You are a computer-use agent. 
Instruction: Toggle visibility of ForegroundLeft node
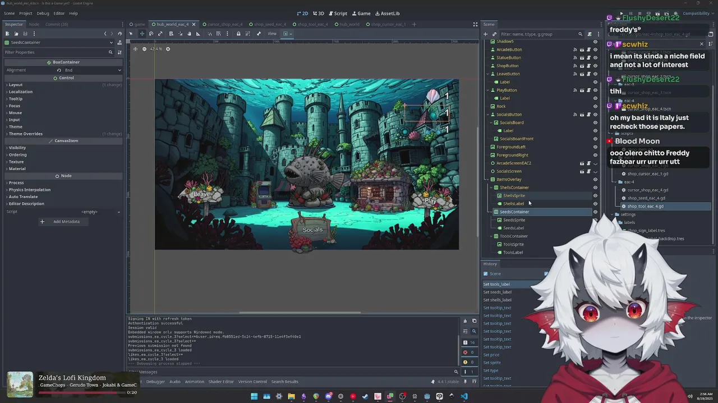(x=595, y=147)
